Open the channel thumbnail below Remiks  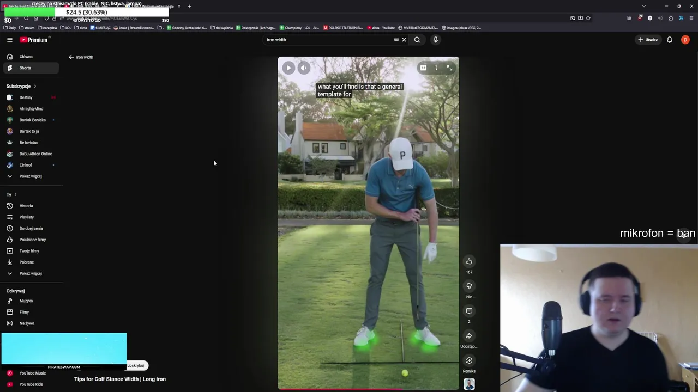pos(469,384)
